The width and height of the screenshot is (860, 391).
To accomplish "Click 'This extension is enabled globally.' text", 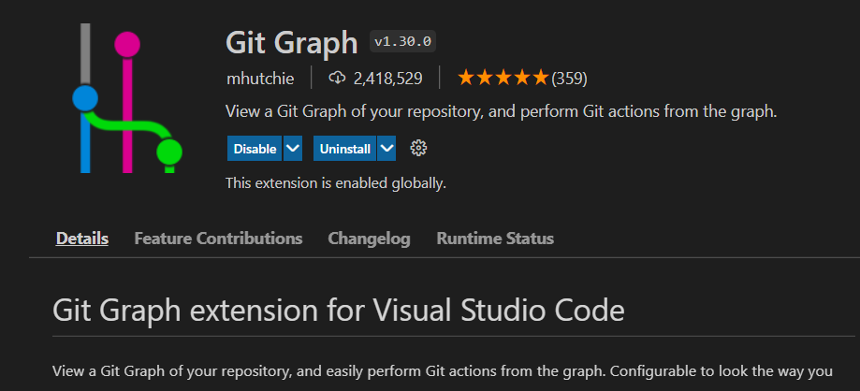I will tap(336, 183).
